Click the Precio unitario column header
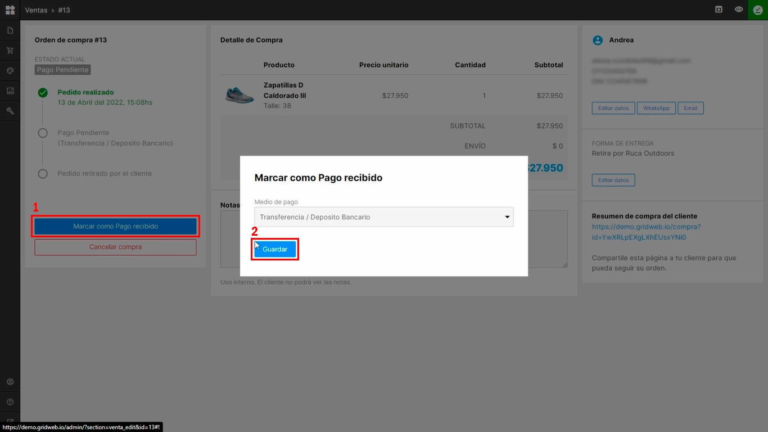This screenshot has width=768, height=432. click(384, 65)
